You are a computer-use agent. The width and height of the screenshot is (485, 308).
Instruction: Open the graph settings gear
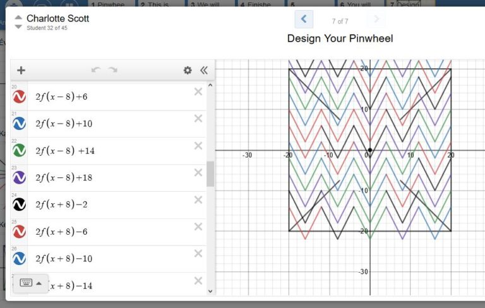[x=188, y=70]
